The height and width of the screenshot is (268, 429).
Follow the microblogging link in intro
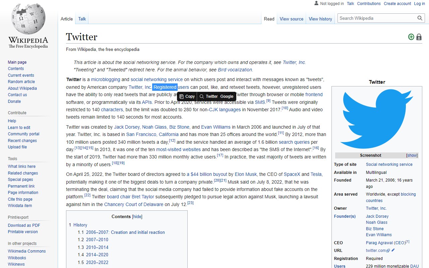click(x=106, y=79)
